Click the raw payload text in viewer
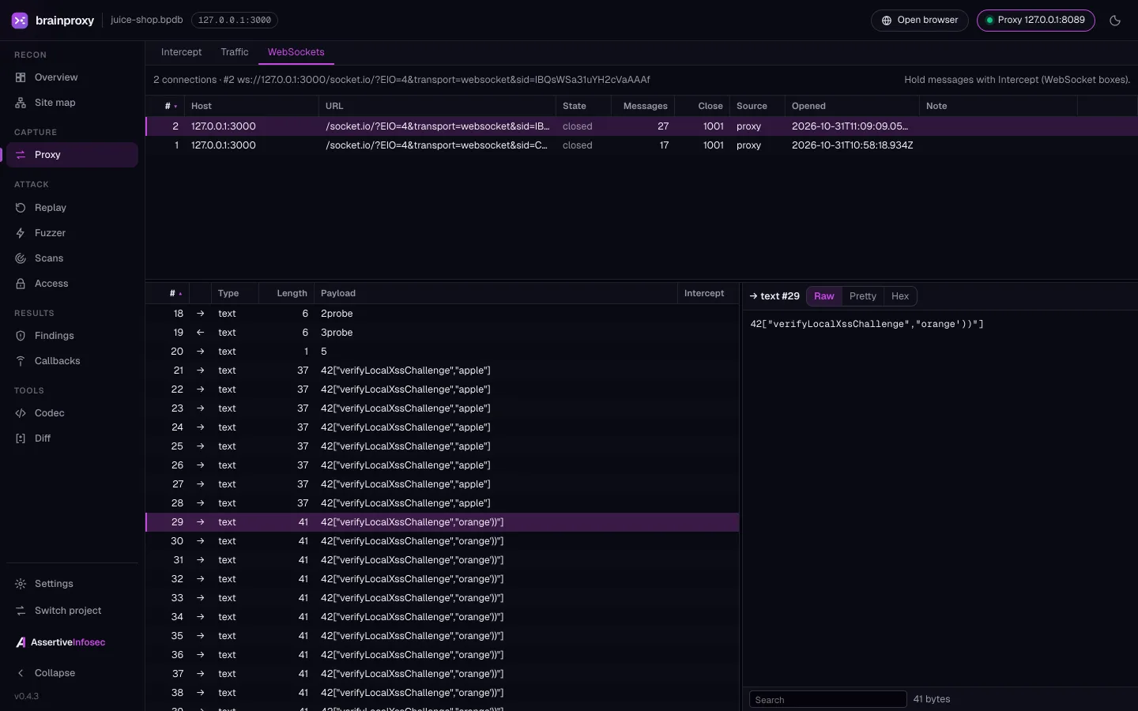Viewport: 1138px width, 711px height. click(867, 324)
